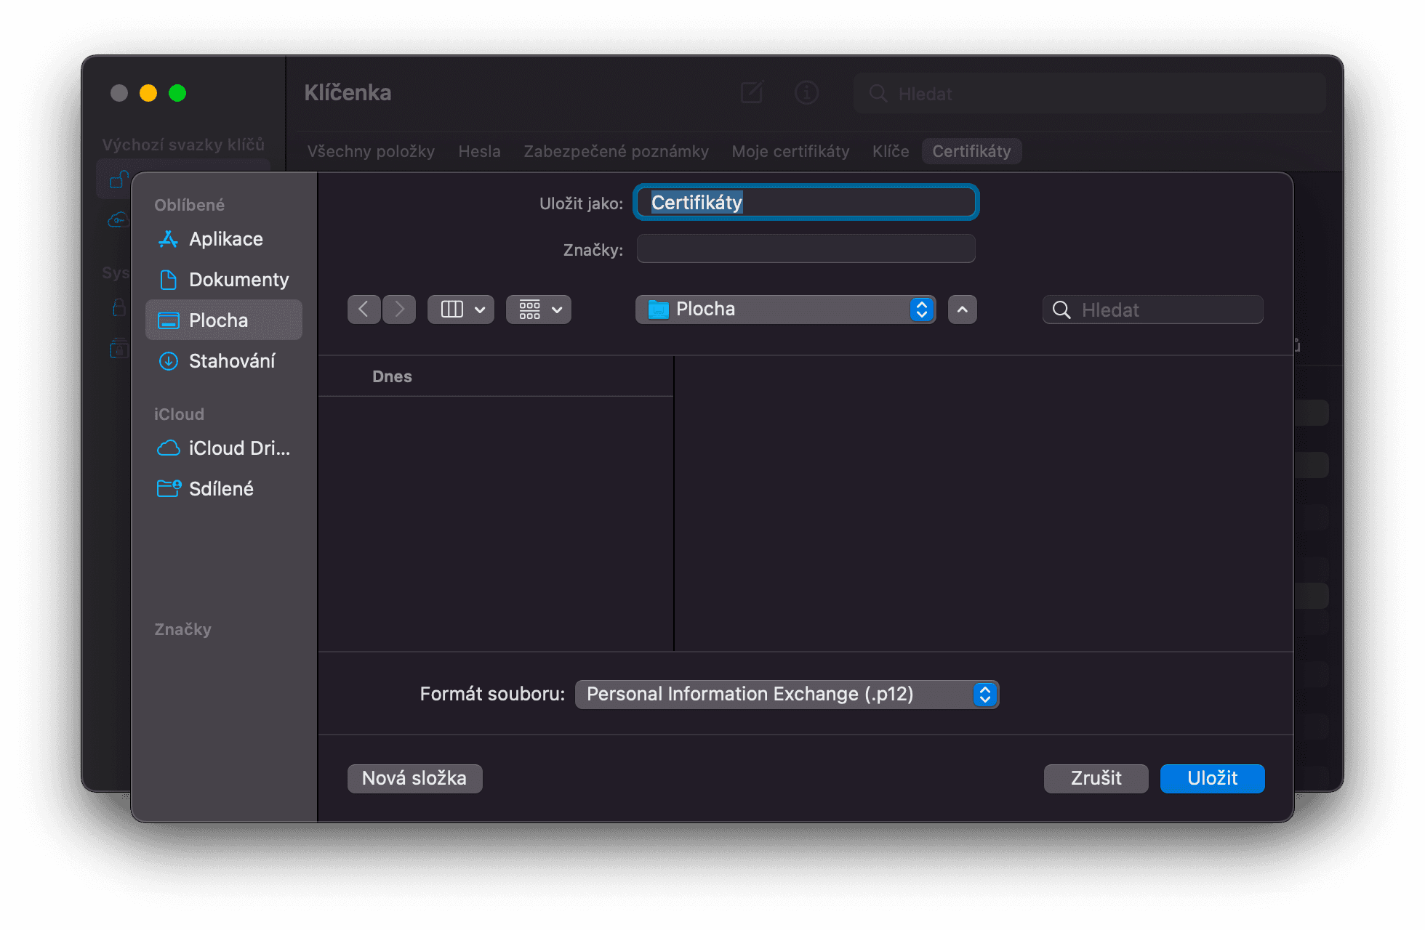The width and height of the screenshot is (1425, 930).
Task: Open the group-by grid options menu
Action: click(x=539, y=310)
